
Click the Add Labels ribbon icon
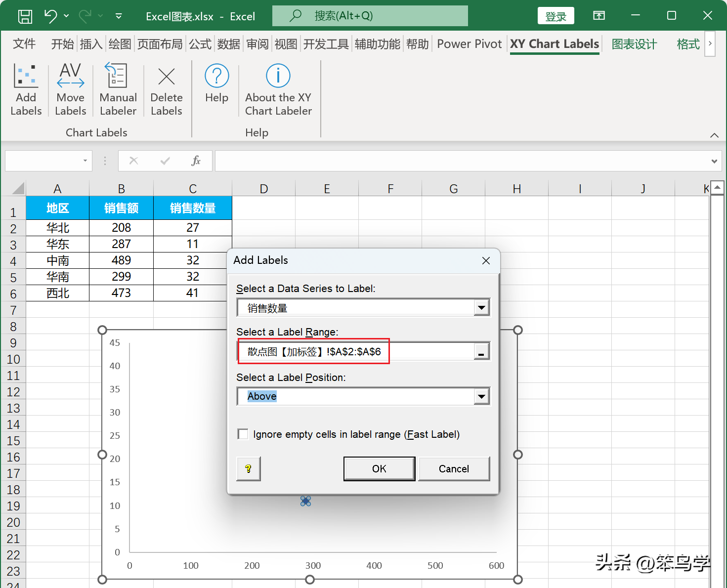[x=26, y=89]
